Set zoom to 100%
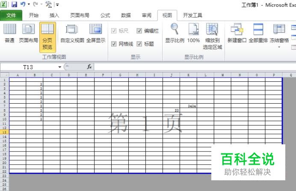The image size is (296, 191). tap(193, 33)
